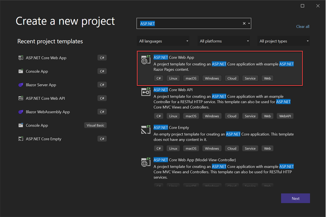Click the C# tag next to Blazor Server App

pyautogui.click(x=102, y=85)
